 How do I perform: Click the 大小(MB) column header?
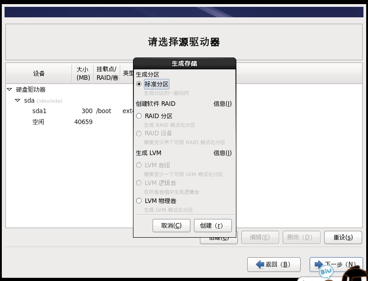pyautogui.click(x=83, y=73)
